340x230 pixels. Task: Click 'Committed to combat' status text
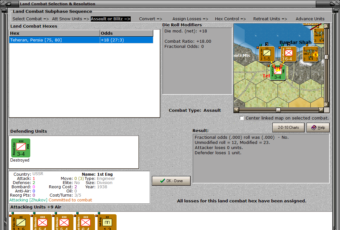70,200
